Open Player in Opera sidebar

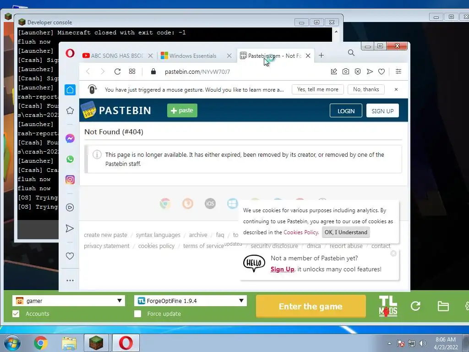[x=70, y=208]
